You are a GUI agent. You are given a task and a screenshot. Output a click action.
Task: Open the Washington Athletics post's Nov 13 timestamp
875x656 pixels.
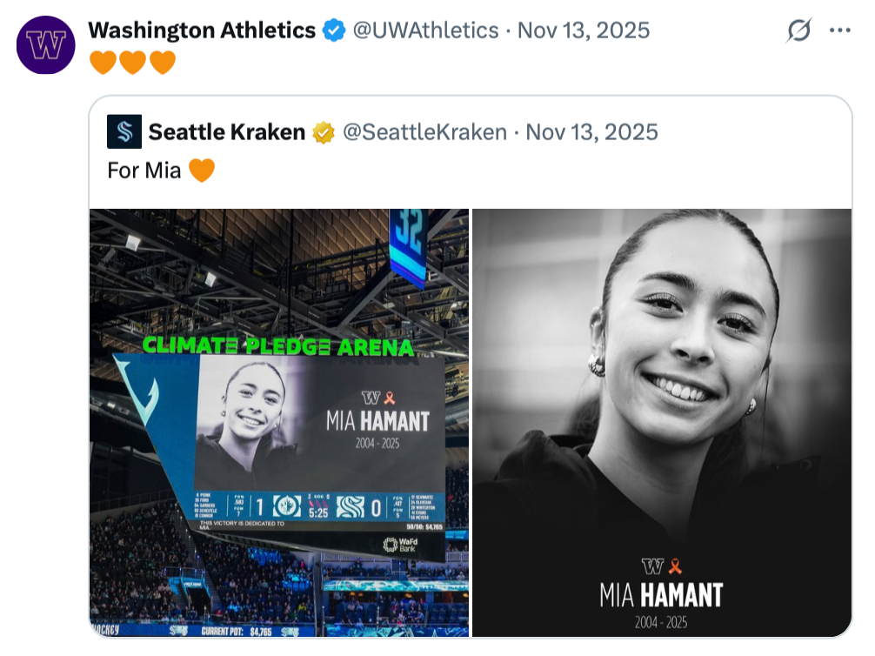pos(584,31)
